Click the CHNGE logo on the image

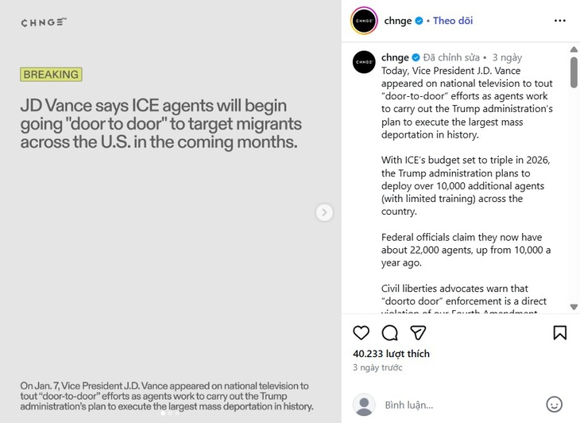coord(44,22)
